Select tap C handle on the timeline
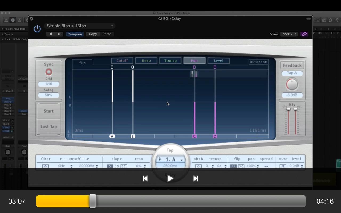The image size is (341, 213). click(194, 136)
